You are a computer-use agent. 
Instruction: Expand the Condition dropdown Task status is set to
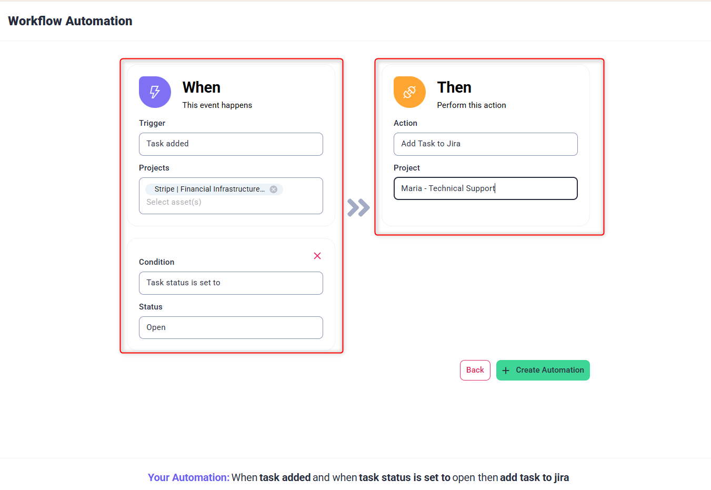[231, 283]
